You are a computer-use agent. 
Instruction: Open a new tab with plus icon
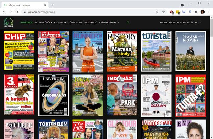click(x=53, y=5)
